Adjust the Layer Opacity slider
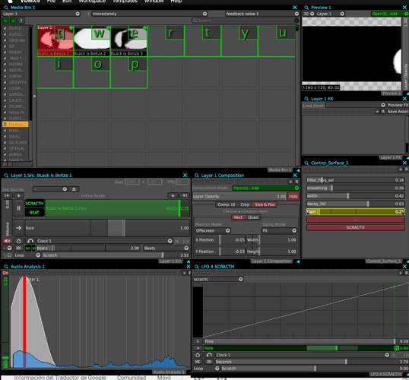The height and width of the screenshot is (380, 409). (239, 196)
